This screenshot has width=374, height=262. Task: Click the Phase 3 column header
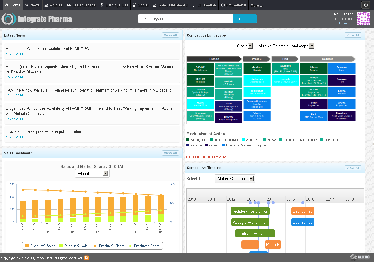tap(257, 59)
